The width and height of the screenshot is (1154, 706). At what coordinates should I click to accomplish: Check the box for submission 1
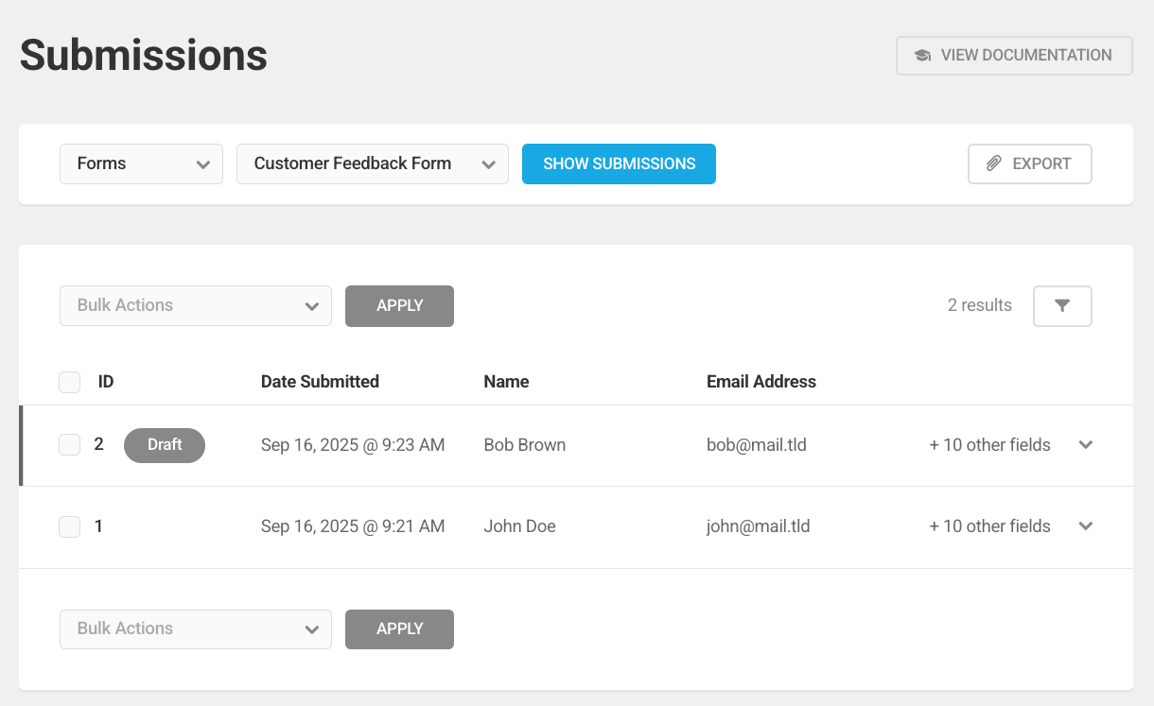69,526
